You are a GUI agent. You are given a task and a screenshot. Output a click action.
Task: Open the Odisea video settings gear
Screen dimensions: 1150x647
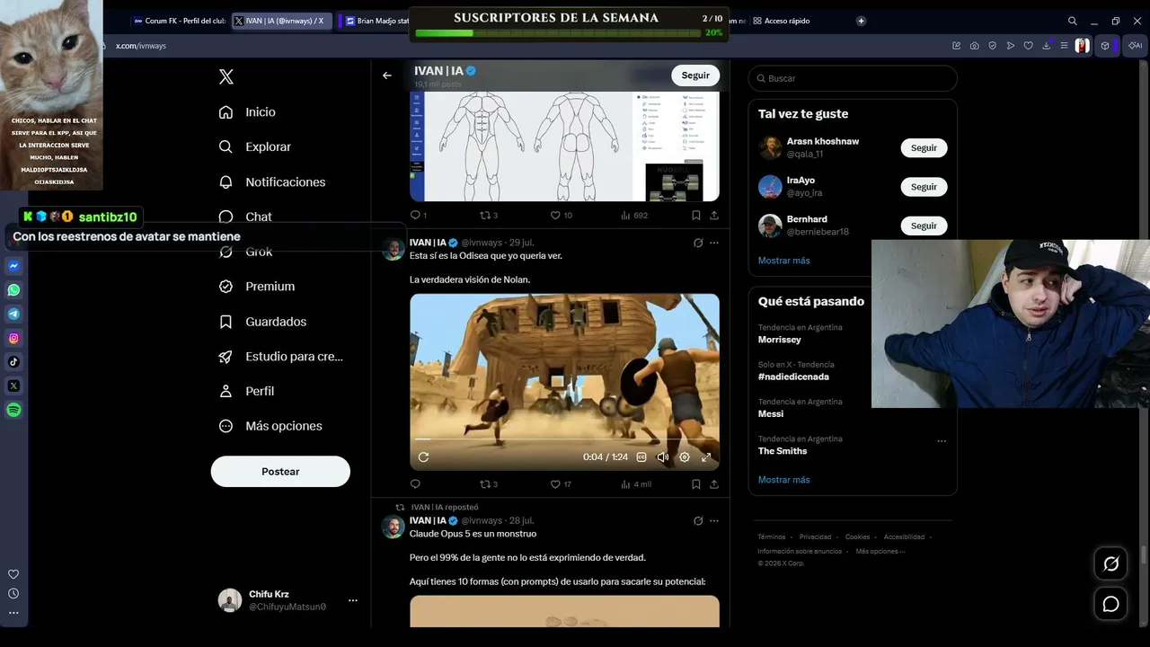(685, 456)
